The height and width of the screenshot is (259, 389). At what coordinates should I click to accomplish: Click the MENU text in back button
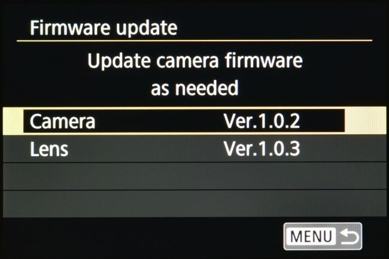311,237
